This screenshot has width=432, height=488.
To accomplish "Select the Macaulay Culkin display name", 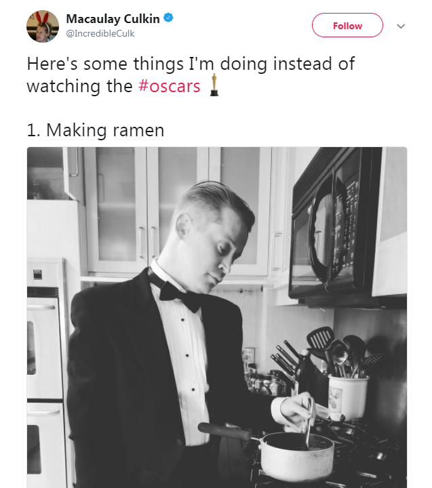I will tap(113, 19).
